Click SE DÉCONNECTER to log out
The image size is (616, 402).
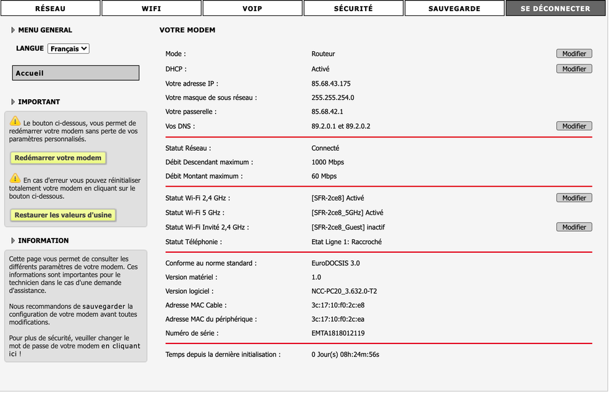click(555, 9)
